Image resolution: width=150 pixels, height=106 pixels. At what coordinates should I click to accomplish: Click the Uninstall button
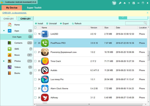click(51, 23)
